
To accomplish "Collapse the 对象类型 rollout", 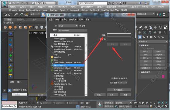I will point(145,46).
